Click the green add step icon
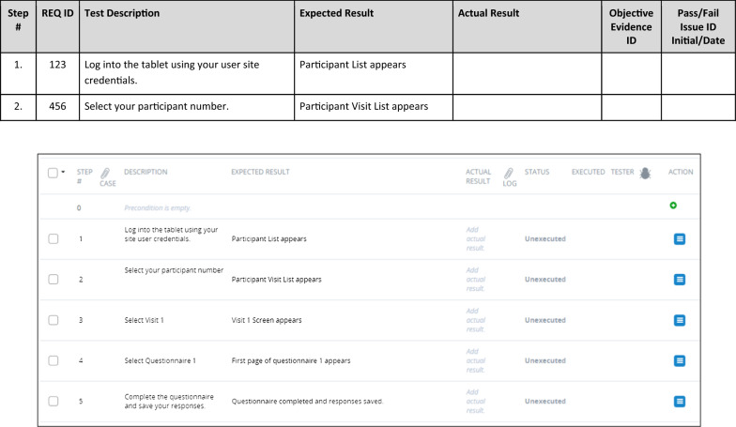Image resolution: width=736 pixels, height=427 pixels. 673,205
